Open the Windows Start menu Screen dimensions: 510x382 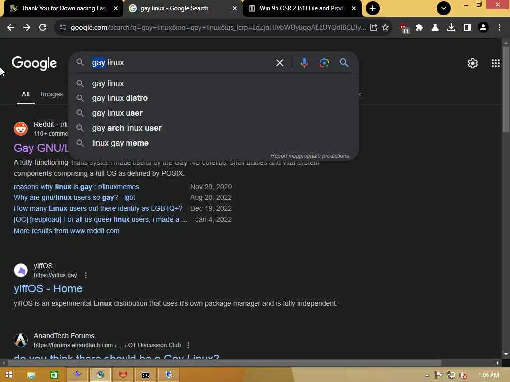click(9, 375)
